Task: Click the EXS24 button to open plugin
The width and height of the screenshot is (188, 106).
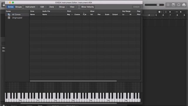Action: coord(136,7)
